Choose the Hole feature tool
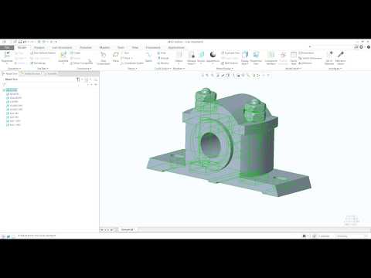Viewport: 371px width, 278px height. 162,53
